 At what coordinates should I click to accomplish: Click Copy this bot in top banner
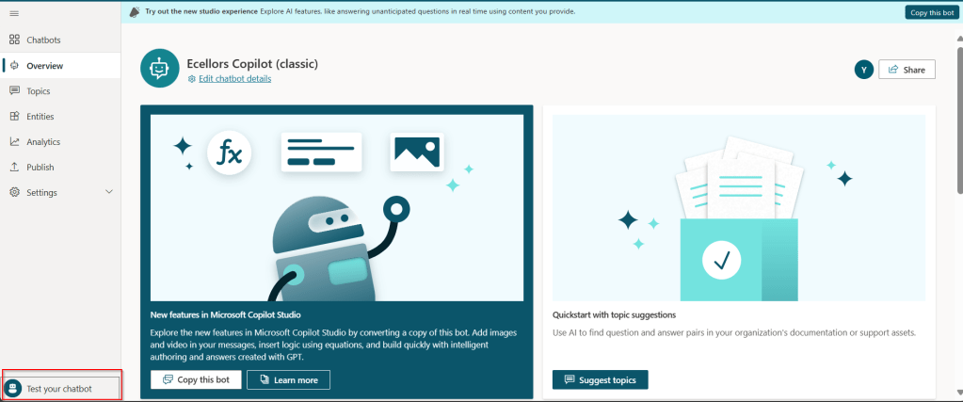click(931, 12)
